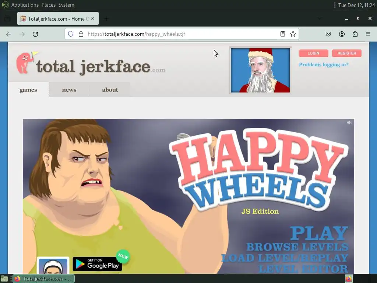Click the URL address field
This screenshot has height=283, width=377.
pos(182,34)
